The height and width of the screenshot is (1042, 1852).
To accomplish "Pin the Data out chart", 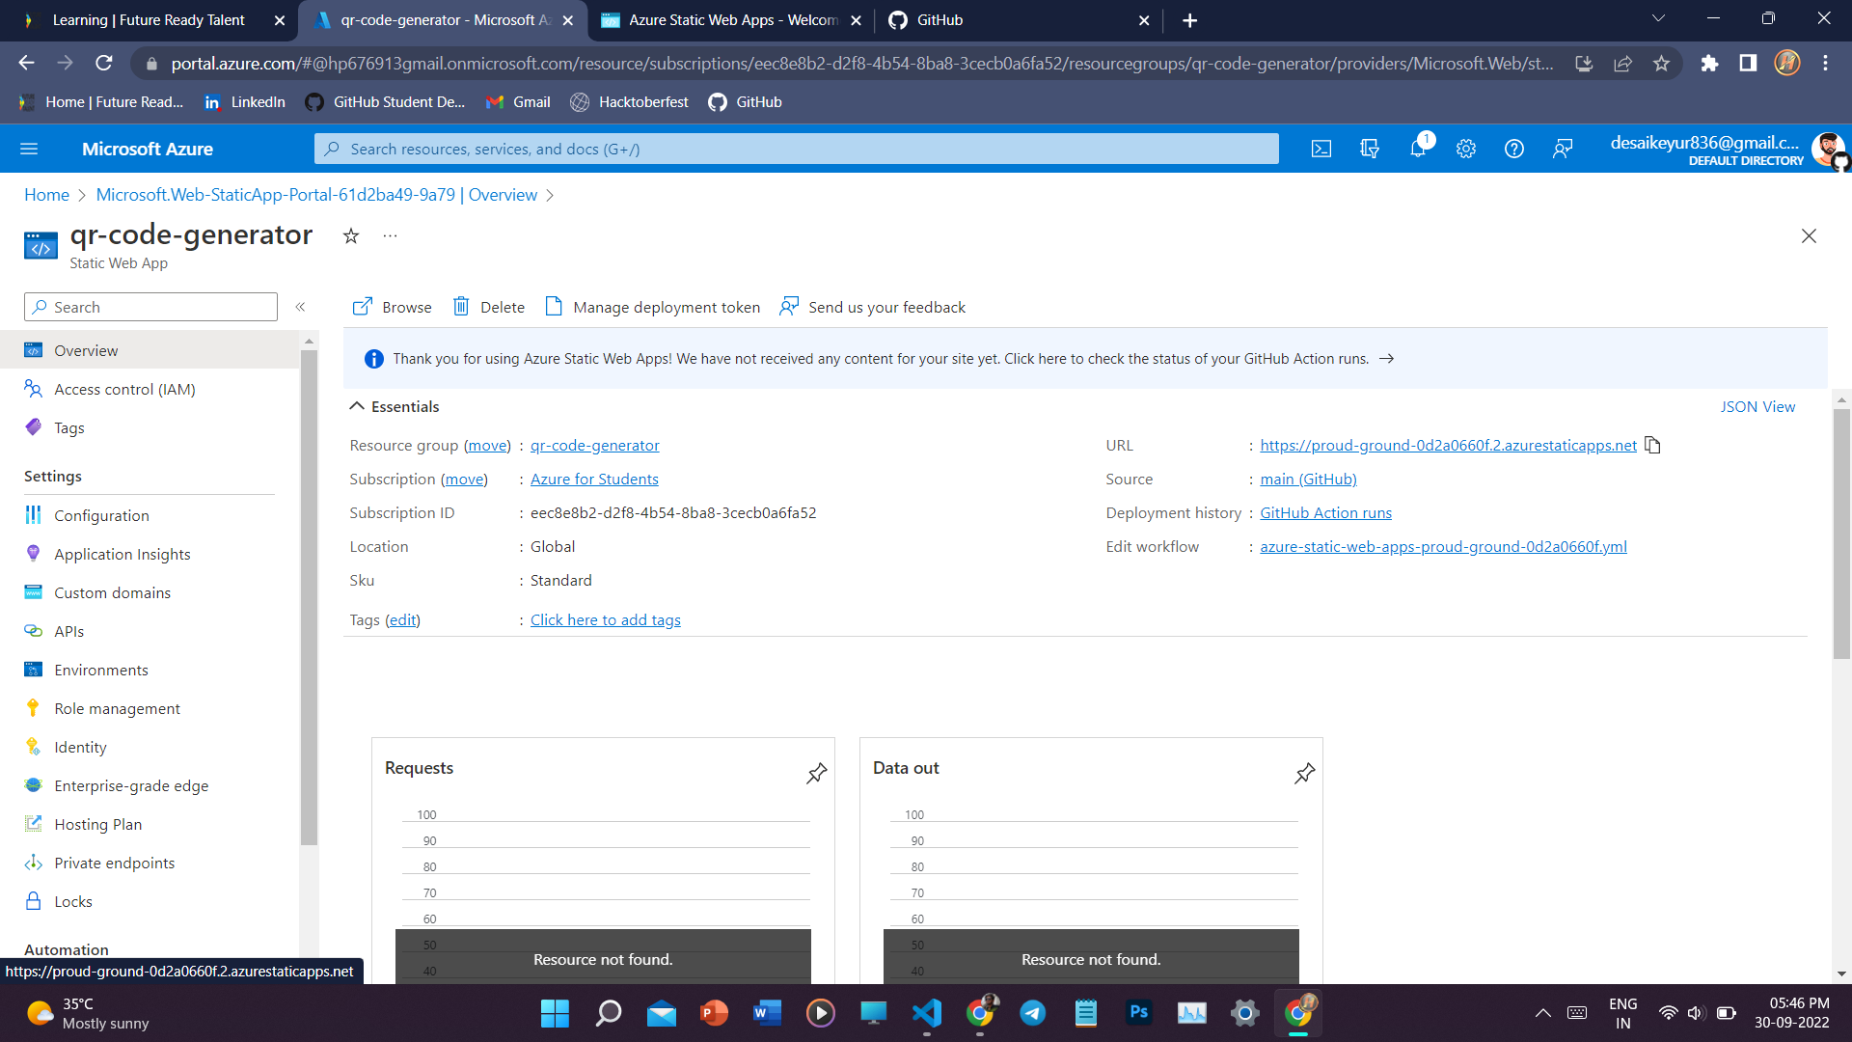I will tap(1304, 773).
